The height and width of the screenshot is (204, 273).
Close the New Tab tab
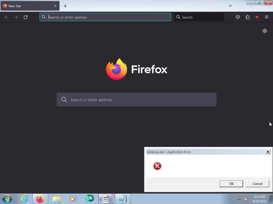55,6
